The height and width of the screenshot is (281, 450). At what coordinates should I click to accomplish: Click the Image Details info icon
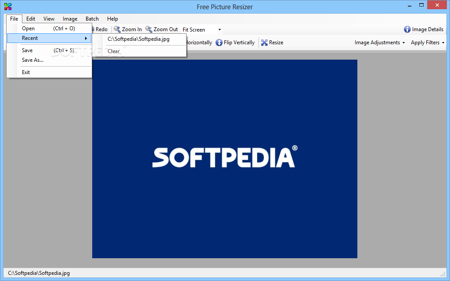[x=407, y=29]
